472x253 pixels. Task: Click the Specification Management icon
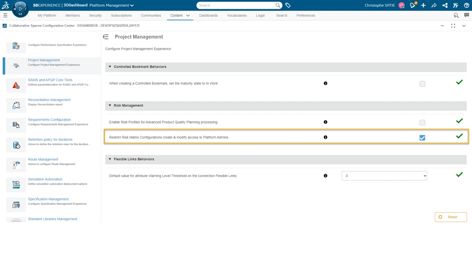[x=16, y=204]
